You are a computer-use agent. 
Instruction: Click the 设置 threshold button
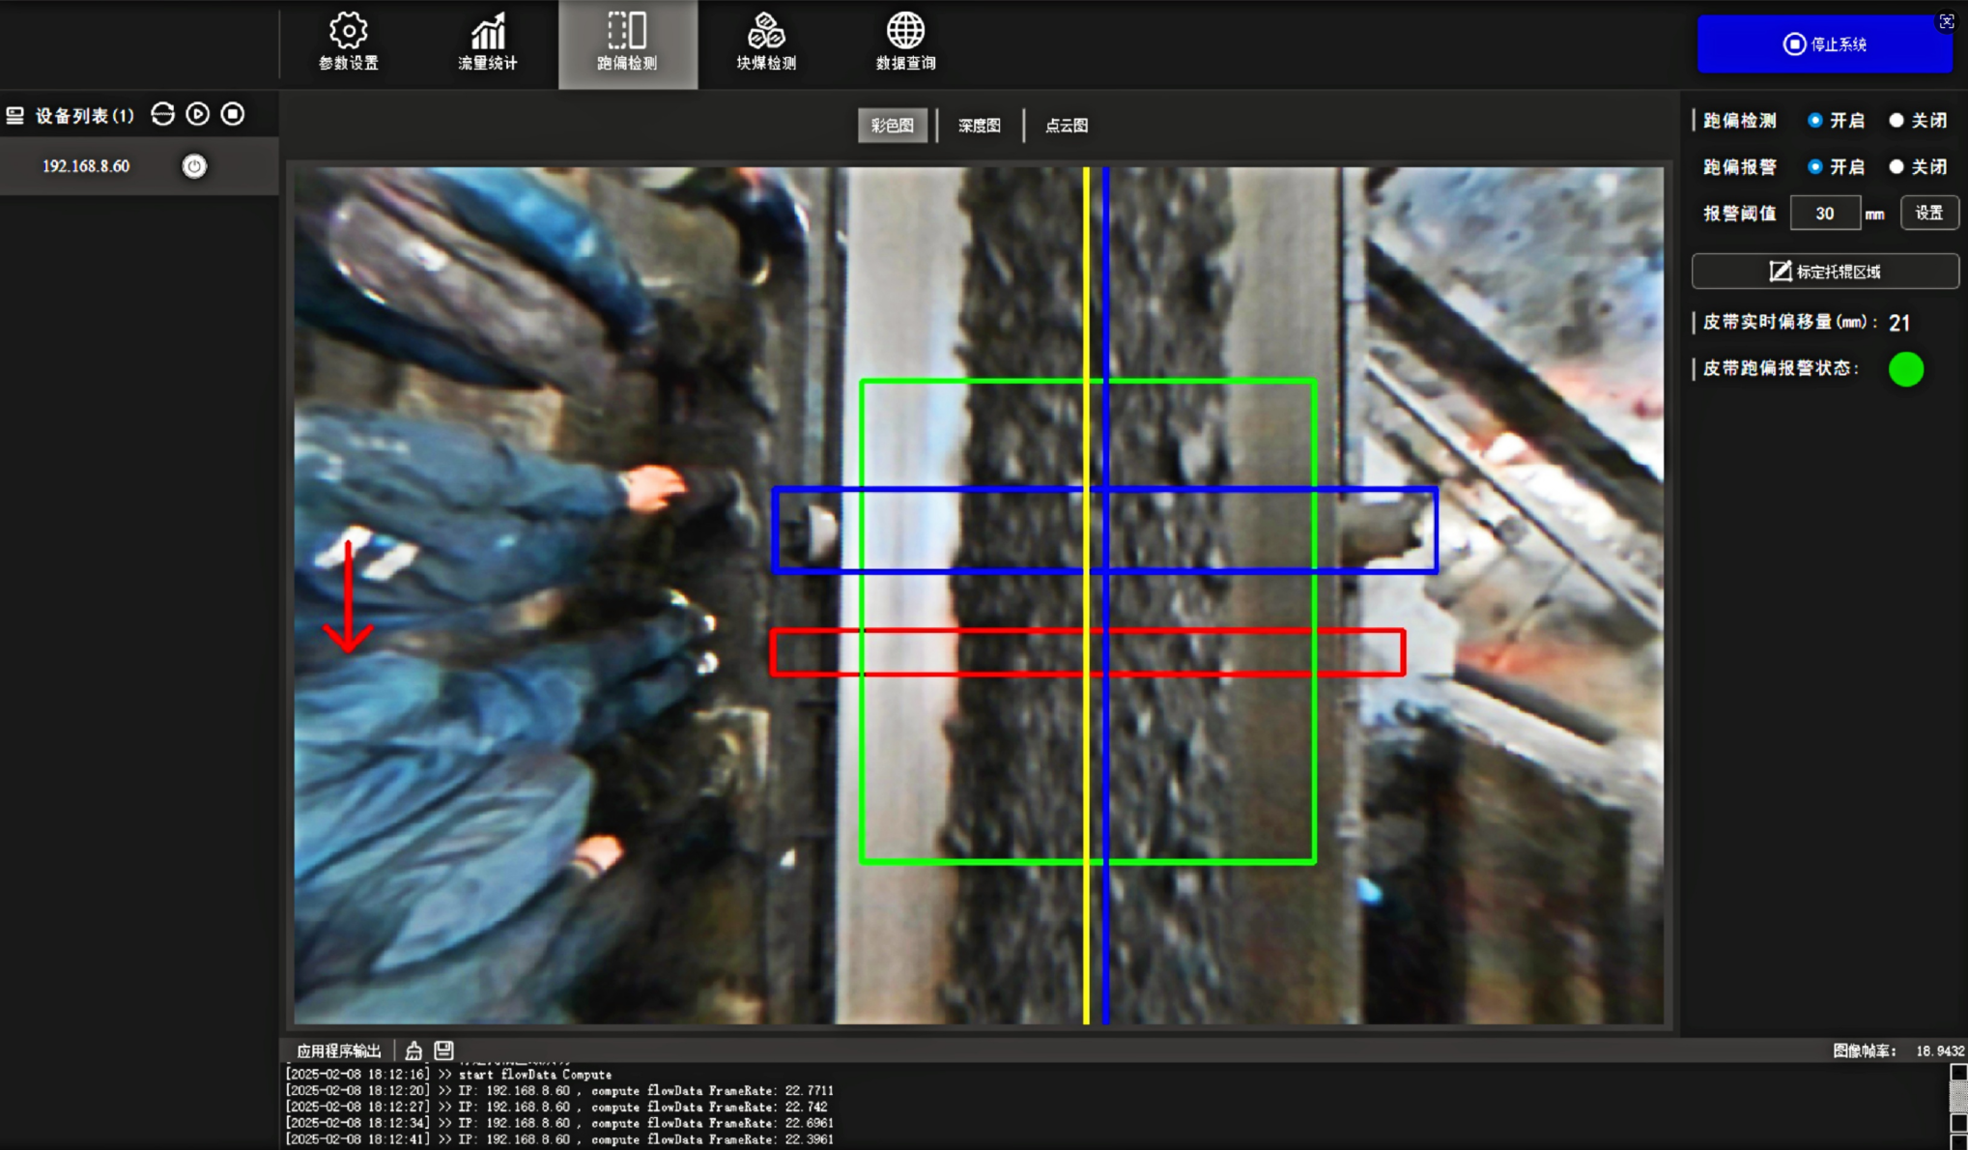pyautogui.click(x=1928, y=213)
